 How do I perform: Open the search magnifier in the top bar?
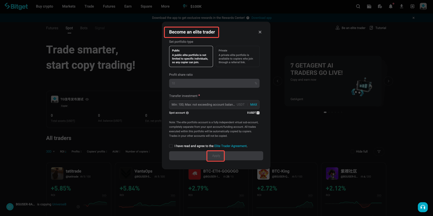click(x=358, y=6)
